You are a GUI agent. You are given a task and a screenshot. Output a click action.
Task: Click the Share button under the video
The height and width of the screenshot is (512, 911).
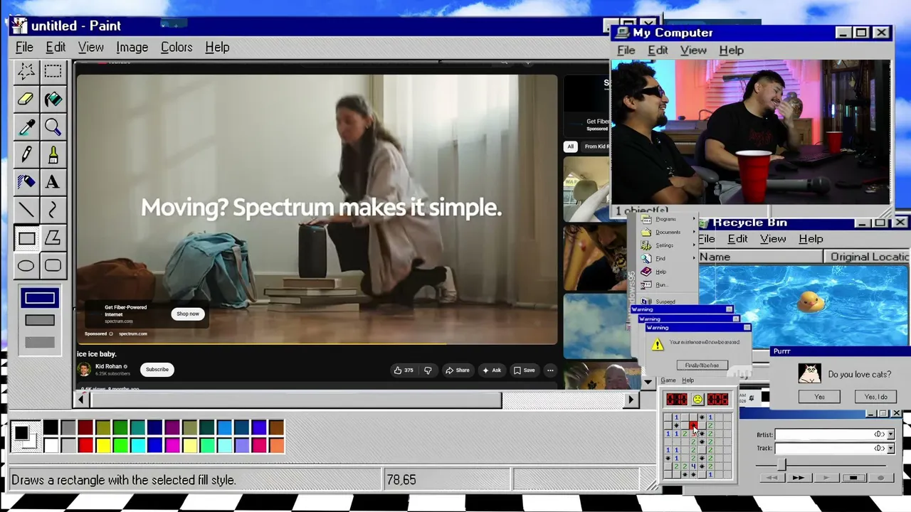point(458,370)
